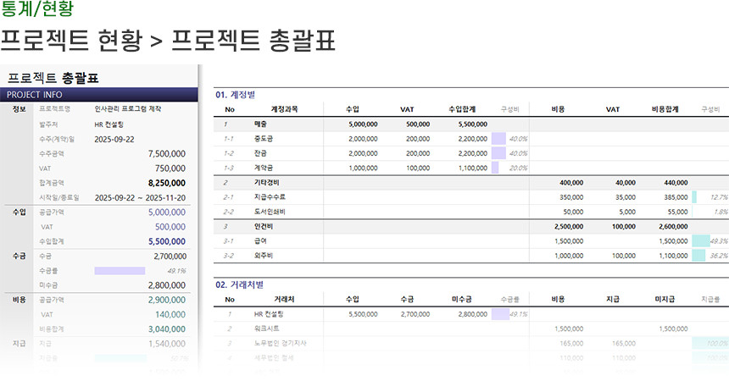Click the 중도금 40.0% composition bar
Viewport: 729px width, 381px height.
point(498,139)
